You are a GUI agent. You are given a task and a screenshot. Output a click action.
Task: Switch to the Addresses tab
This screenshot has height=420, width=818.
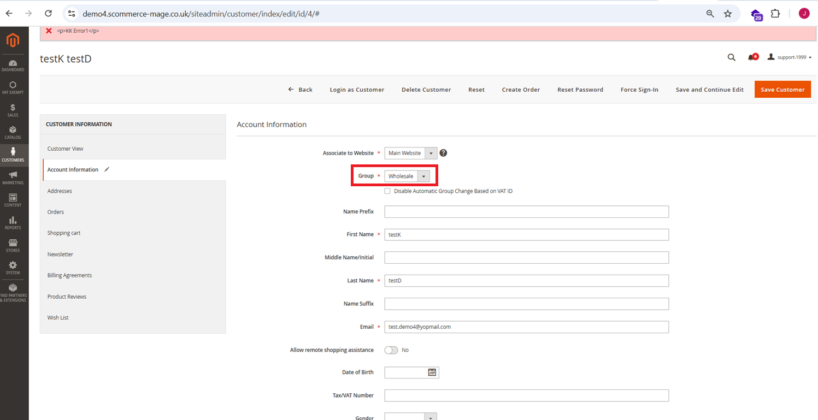(60, 191)
